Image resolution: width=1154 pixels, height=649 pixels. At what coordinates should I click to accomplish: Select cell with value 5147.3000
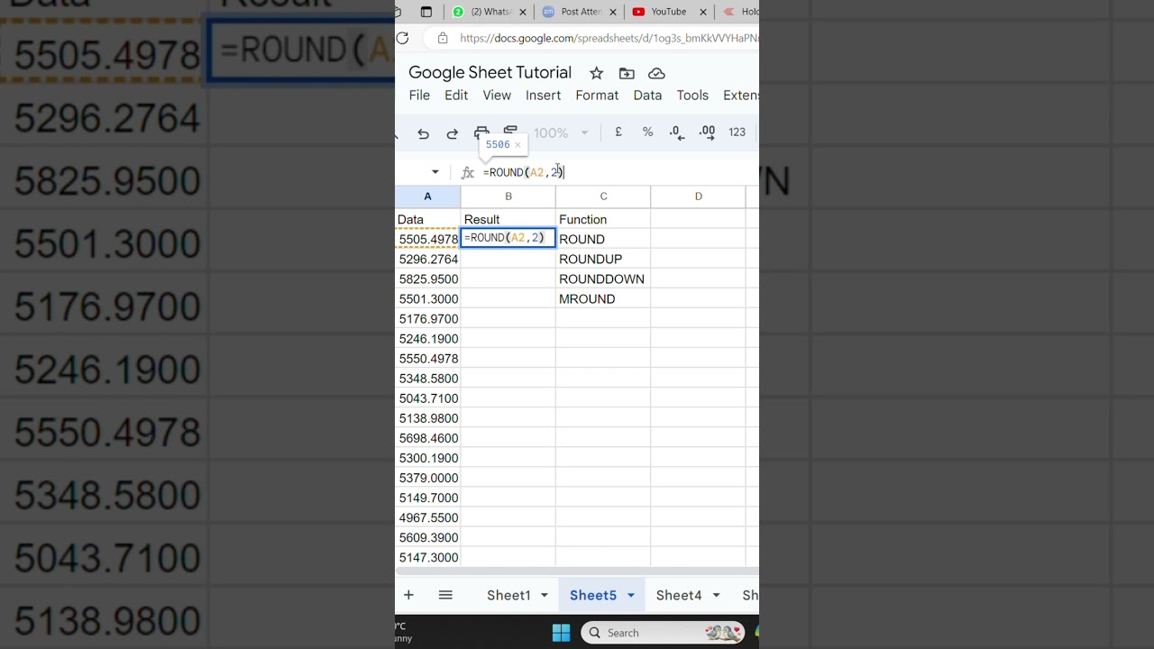pos(428,558)
